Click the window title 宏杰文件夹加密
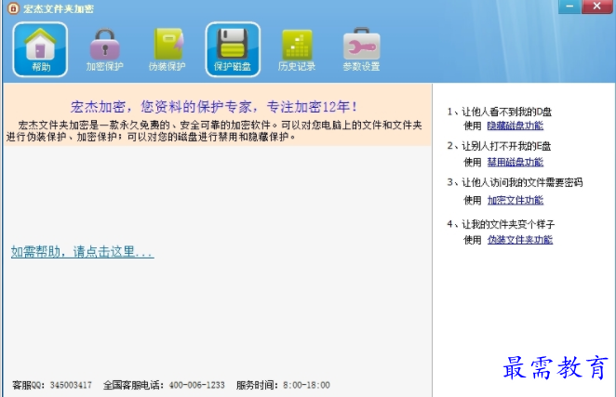This screenshot has height=397, width=616. click(59, 8)
